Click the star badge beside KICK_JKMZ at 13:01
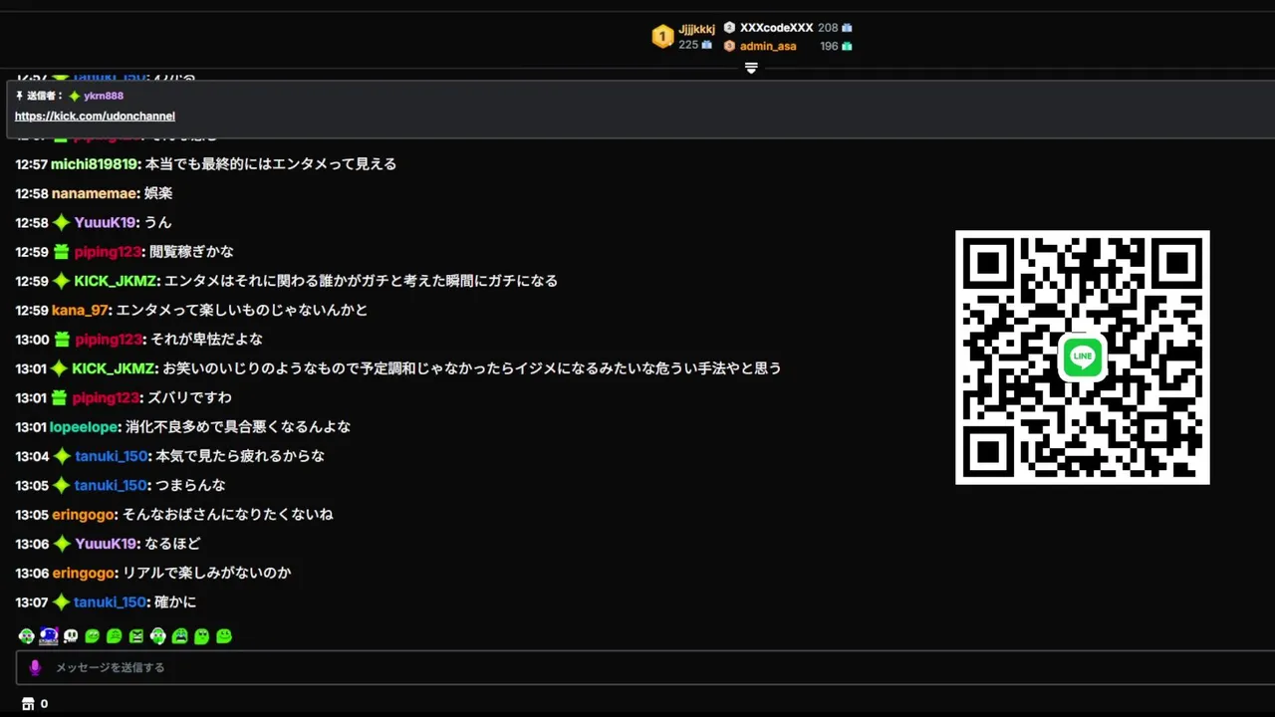This screenshot has height=717, width=1275. (61, 368)
